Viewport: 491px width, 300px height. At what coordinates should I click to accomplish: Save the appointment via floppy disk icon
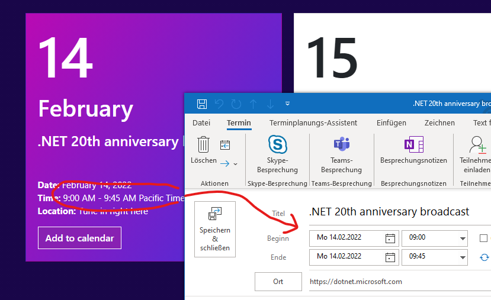pyautogui.click(x=201, y=104)
